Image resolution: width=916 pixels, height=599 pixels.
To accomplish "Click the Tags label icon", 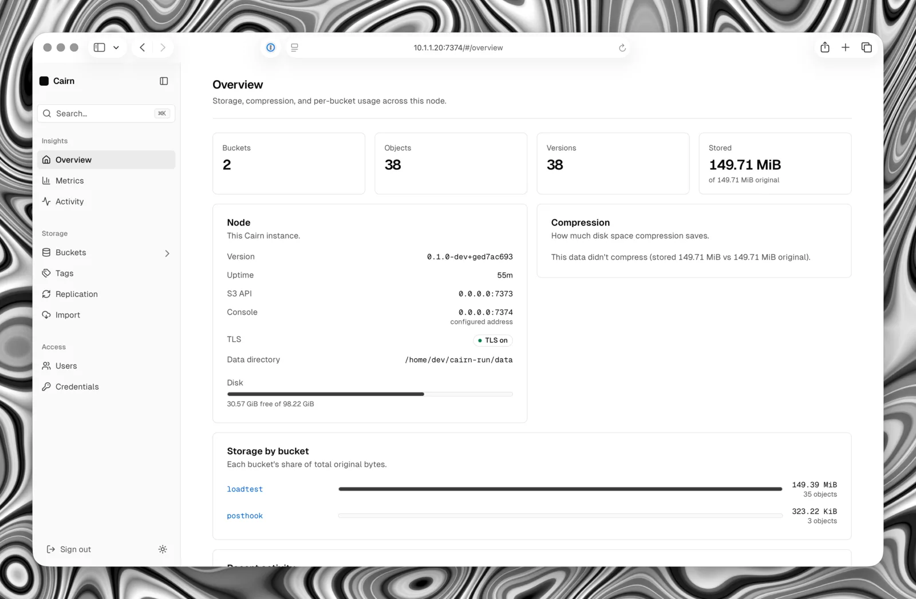I will point(46,273).
